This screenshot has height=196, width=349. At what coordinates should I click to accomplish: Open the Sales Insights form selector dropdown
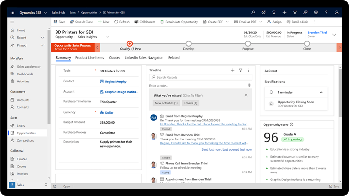point(107,37)
